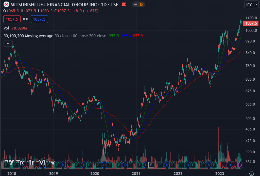Click the 2022 label on time axis

tap(178, 174)
